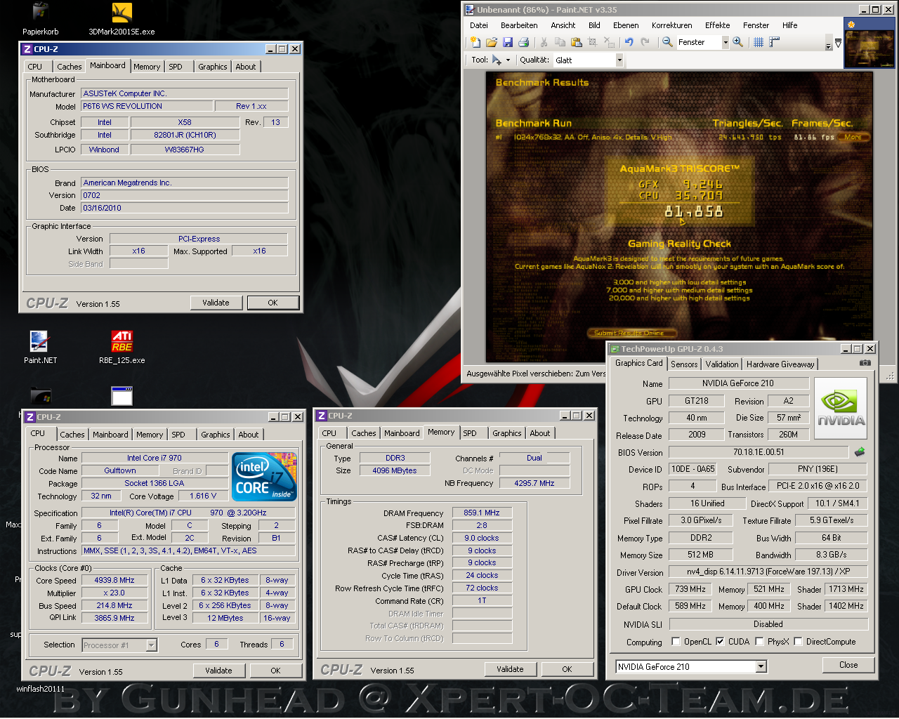Click the P6T6 WS REVOLUTION model field
Viewport: 899px width, 719px height.
point(147,106)
